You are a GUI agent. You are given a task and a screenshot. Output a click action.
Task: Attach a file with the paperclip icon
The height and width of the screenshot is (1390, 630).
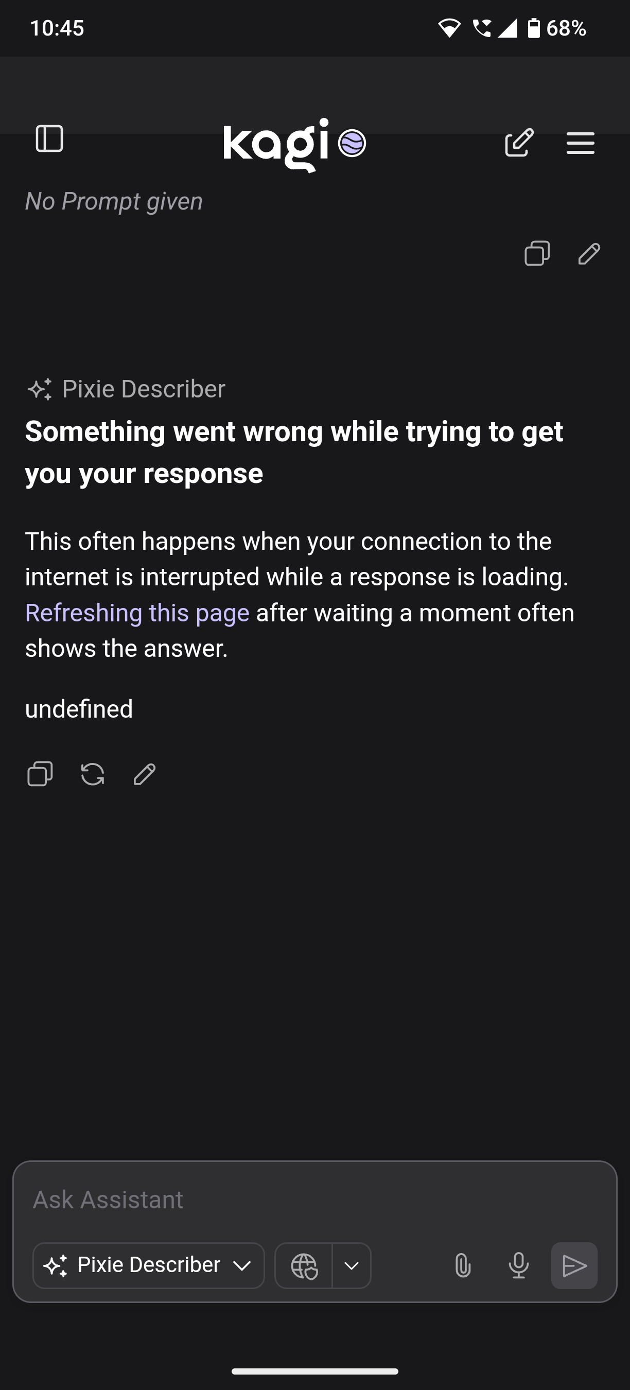[x=463, y=1265]
